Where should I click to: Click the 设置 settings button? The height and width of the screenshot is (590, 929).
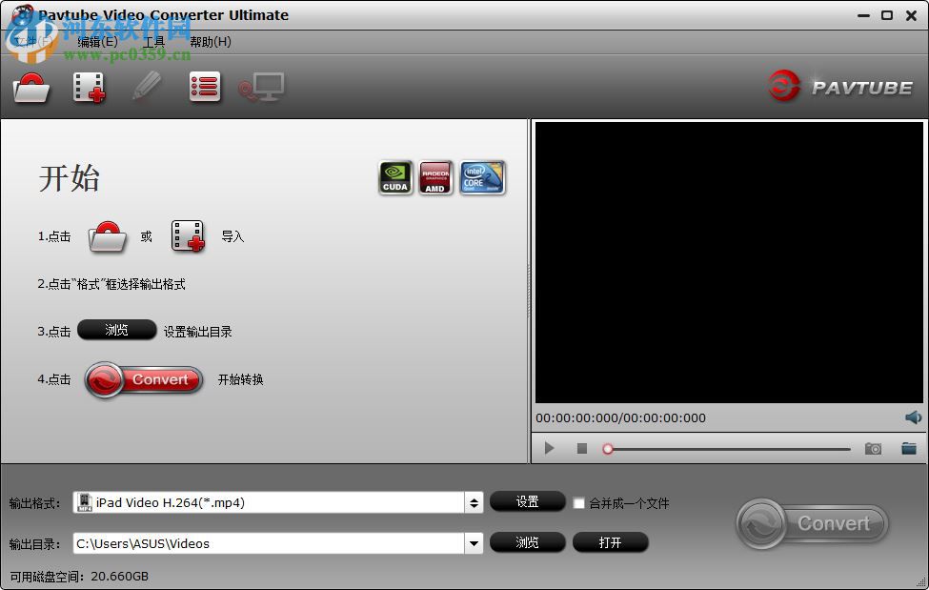click(x=528, y=501)
